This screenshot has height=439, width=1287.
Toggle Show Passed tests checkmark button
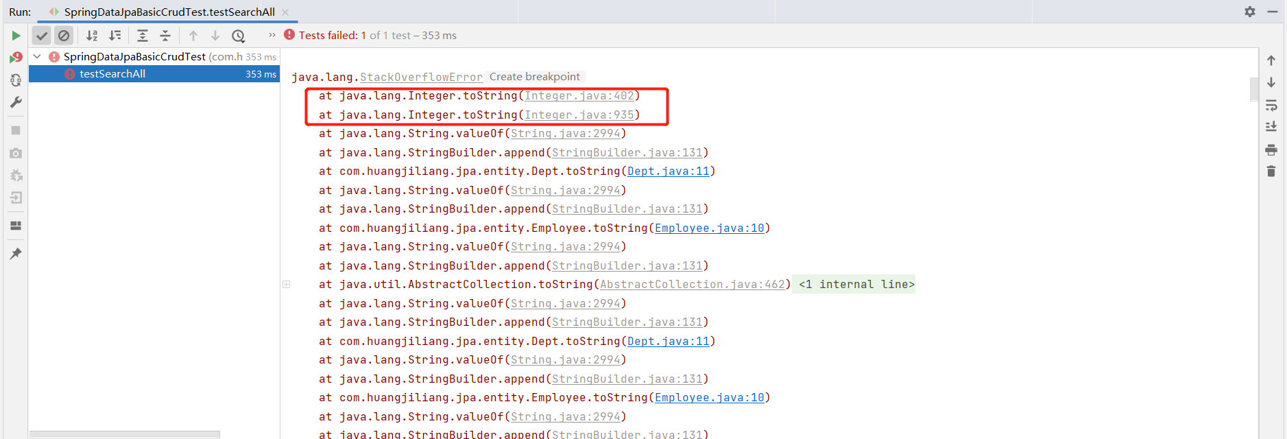coord(42,36)
